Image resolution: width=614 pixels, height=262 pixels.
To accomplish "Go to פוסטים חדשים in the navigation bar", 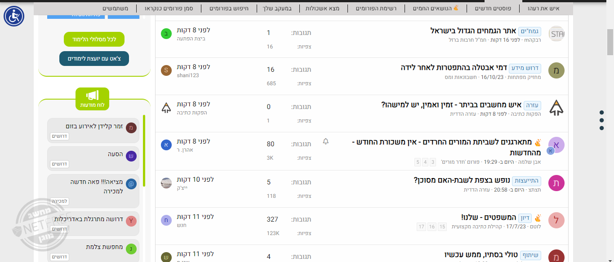I will 493,8.
